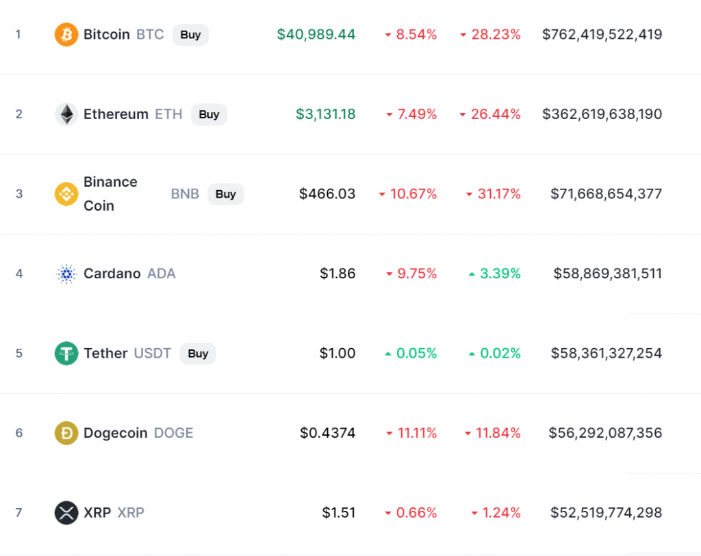Open the Cardano coin name link

(x=112, y=274)
